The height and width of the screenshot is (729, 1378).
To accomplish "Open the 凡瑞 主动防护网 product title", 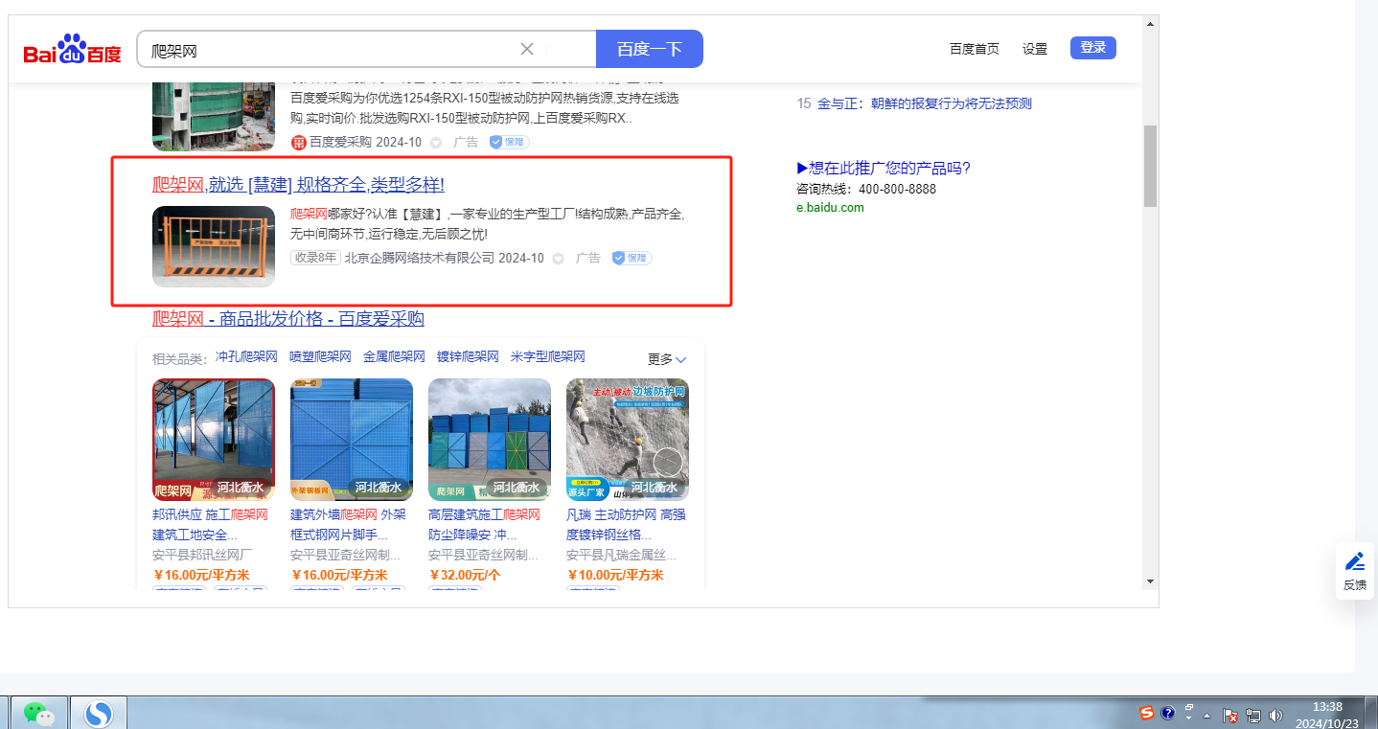I will click(626, 525).
